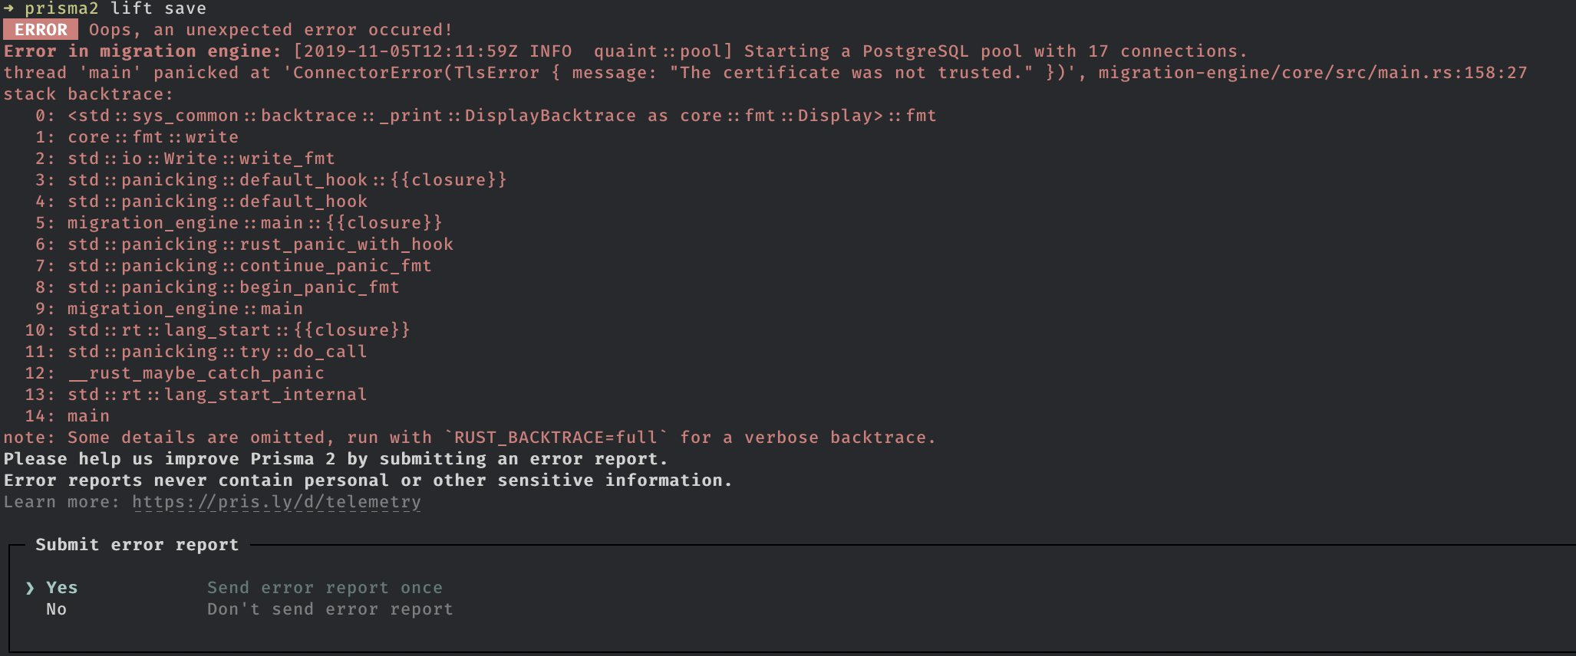
Task: Click the 'RUST_BACKTRACE=full' note text
Action: tap(556, 438)
